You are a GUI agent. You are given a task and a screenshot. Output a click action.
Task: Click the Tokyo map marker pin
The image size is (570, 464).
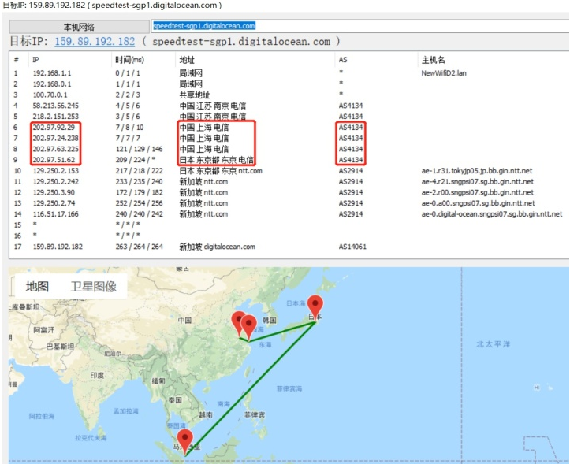(x=315, y=306)
